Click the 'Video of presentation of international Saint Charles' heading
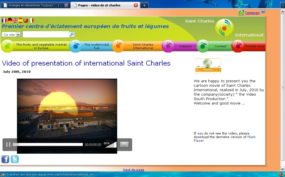The width and height of the screenshot is (285, 177). (86, 63)
